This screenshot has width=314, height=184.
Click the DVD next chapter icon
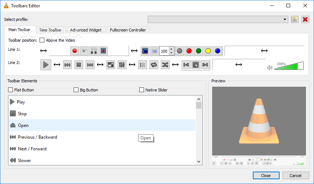tap(205, 65)
